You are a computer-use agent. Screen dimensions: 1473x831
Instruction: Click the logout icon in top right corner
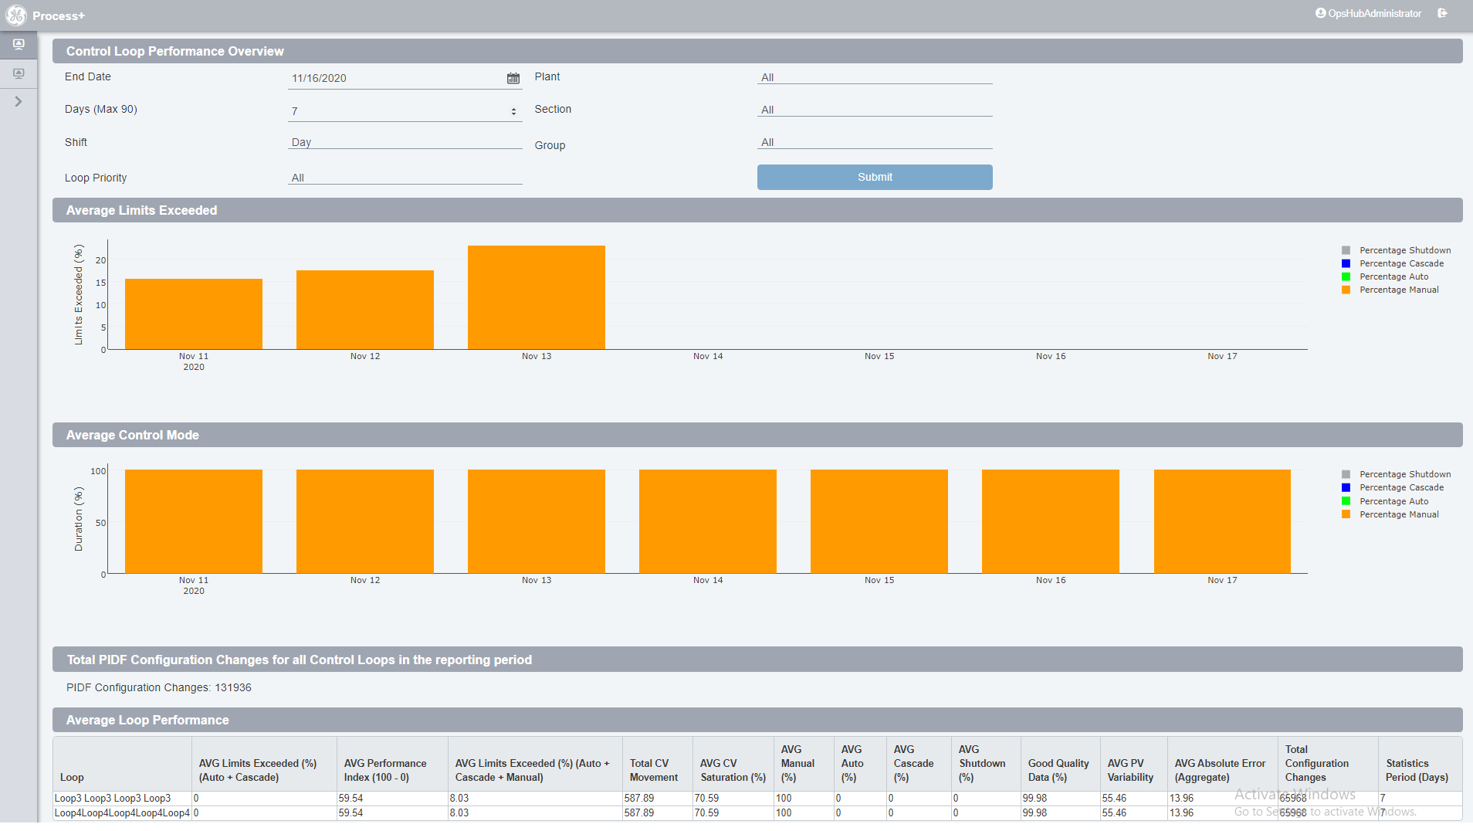(x=1442, y=13)
